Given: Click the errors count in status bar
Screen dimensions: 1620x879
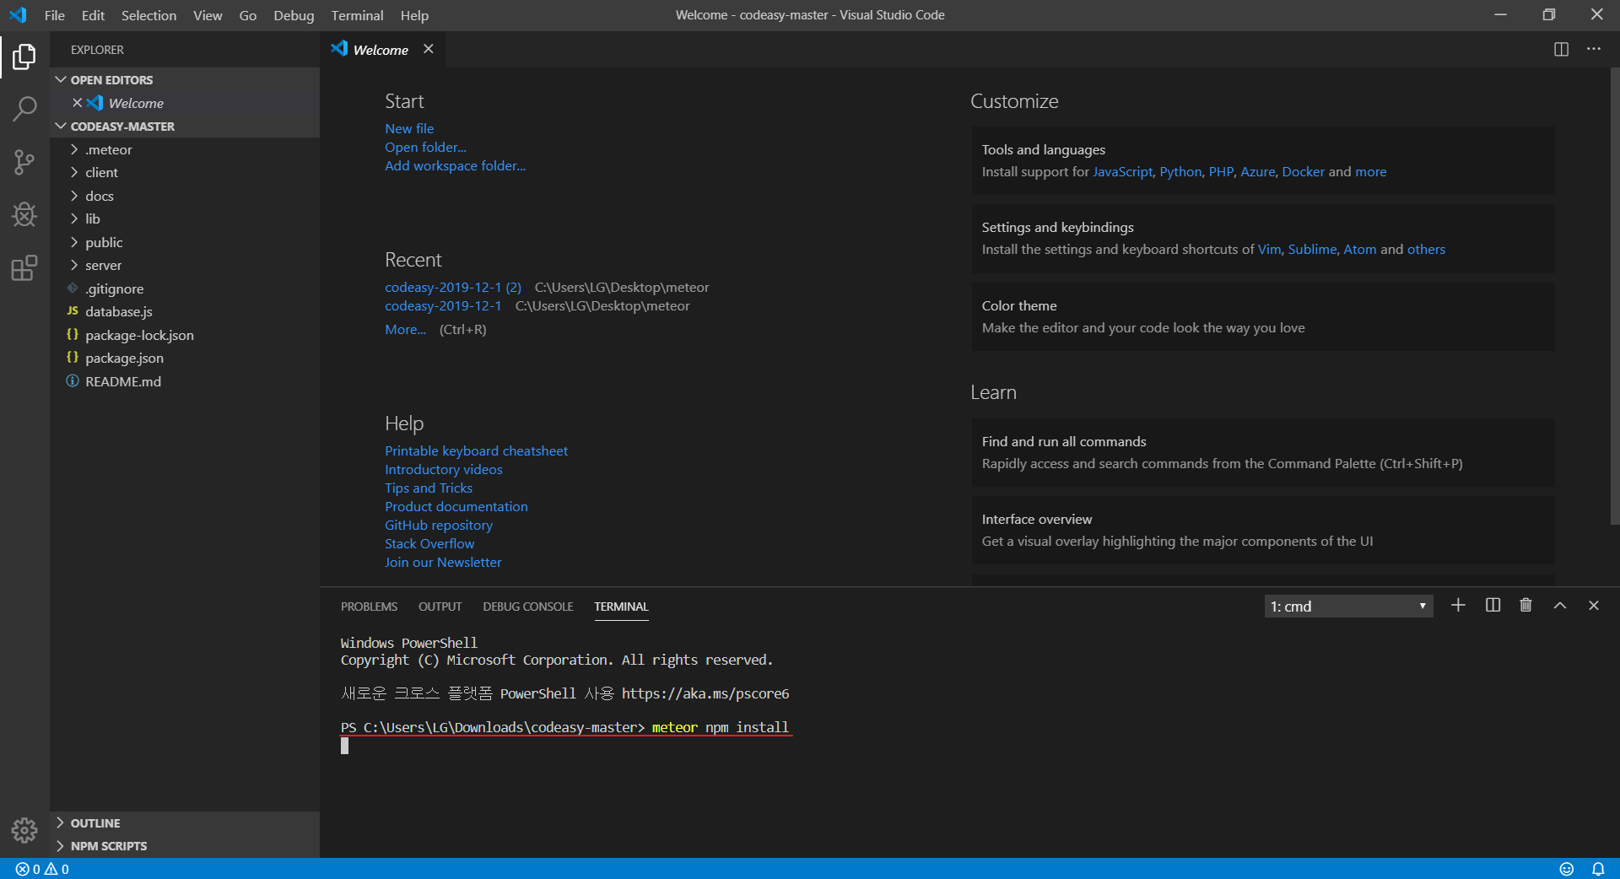Looking at the screenshot, I should [28, 869].
